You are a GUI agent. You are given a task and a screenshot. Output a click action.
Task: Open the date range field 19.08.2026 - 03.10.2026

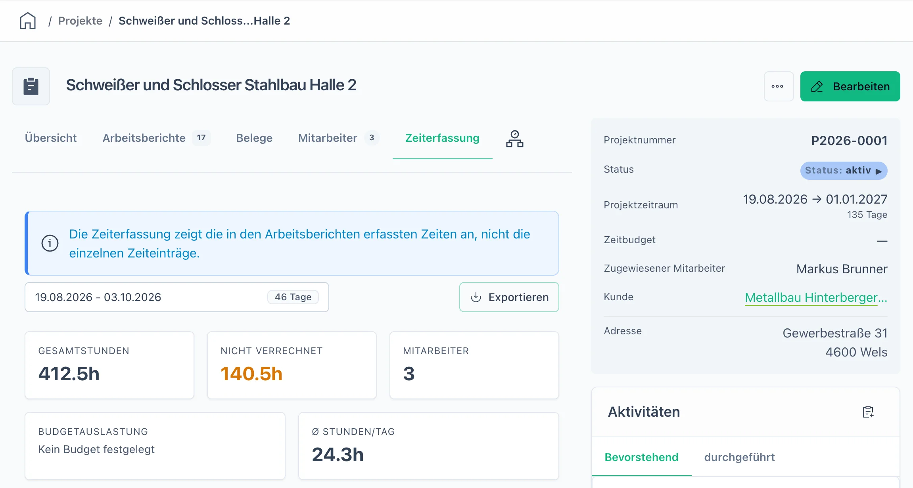click(x=177, y=297)
